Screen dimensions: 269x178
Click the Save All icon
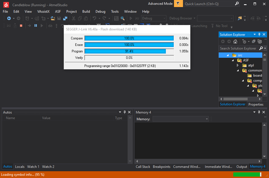pyautogui.click(x=65, y=18)
